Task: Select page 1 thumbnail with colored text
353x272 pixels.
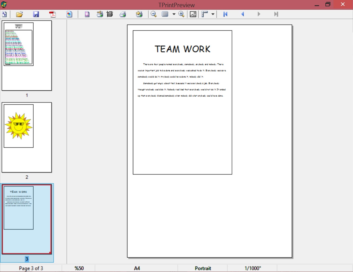Action: (27, 55)
